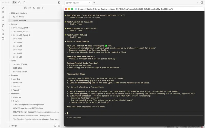205x128 pixels.
Task: Expand the Tapestry folder
Action: 12,90
